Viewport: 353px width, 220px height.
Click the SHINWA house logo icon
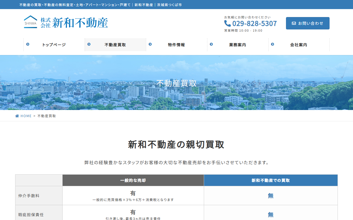30,22
